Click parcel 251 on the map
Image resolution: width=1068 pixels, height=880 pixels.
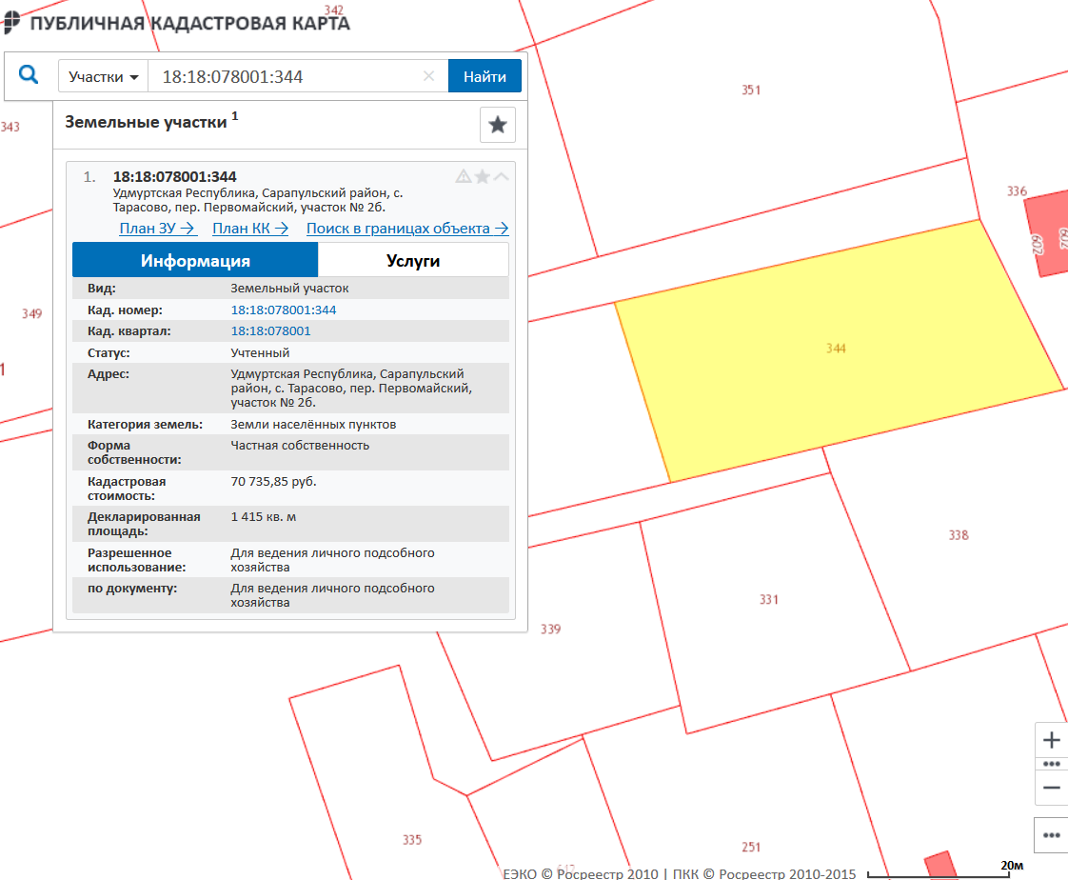point(751,848)
